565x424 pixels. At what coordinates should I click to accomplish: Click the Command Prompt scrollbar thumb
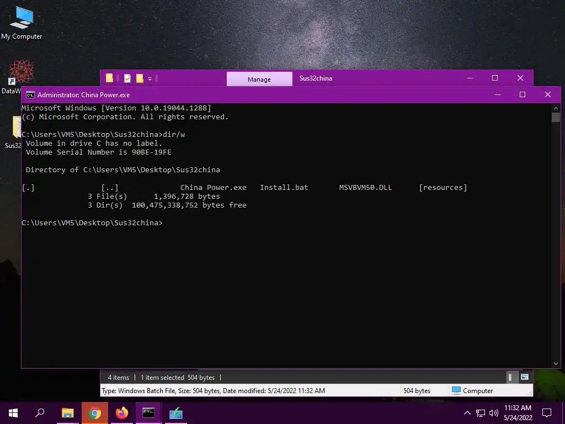556,117
